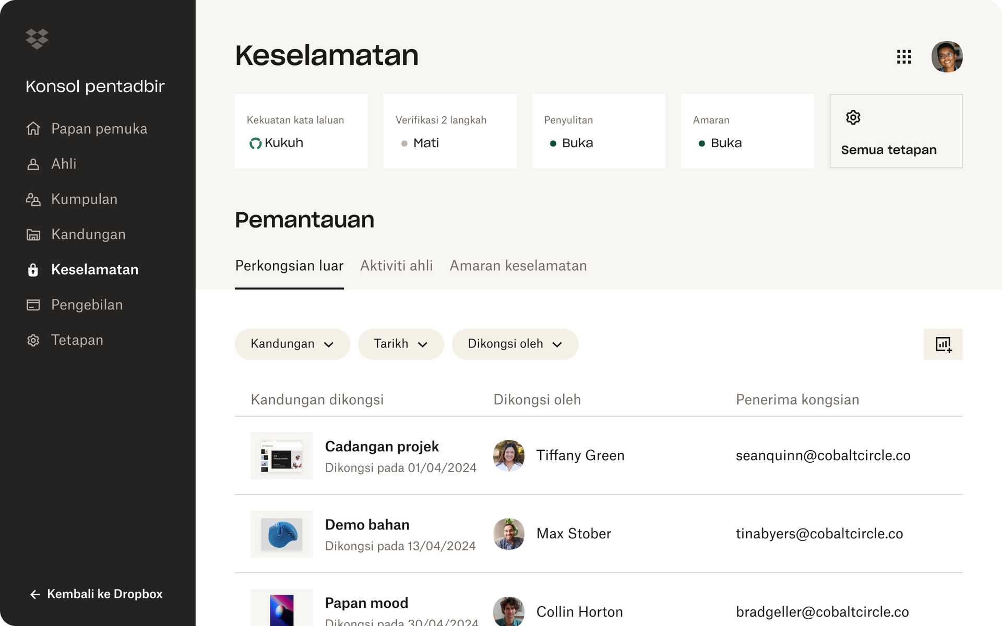Click Kembali ke Dropbox link
The width and height of the screenshot is (1002, 626).
coord(96,594)
